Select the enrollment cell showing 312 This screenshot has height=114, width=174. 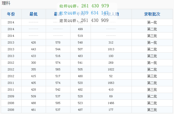click(x=111, y=42)
